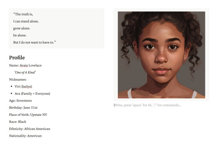Image resolution: width=214 pixels, height=145 pixels.
Task: Click the Race: Black line
Action: point(17,122)
